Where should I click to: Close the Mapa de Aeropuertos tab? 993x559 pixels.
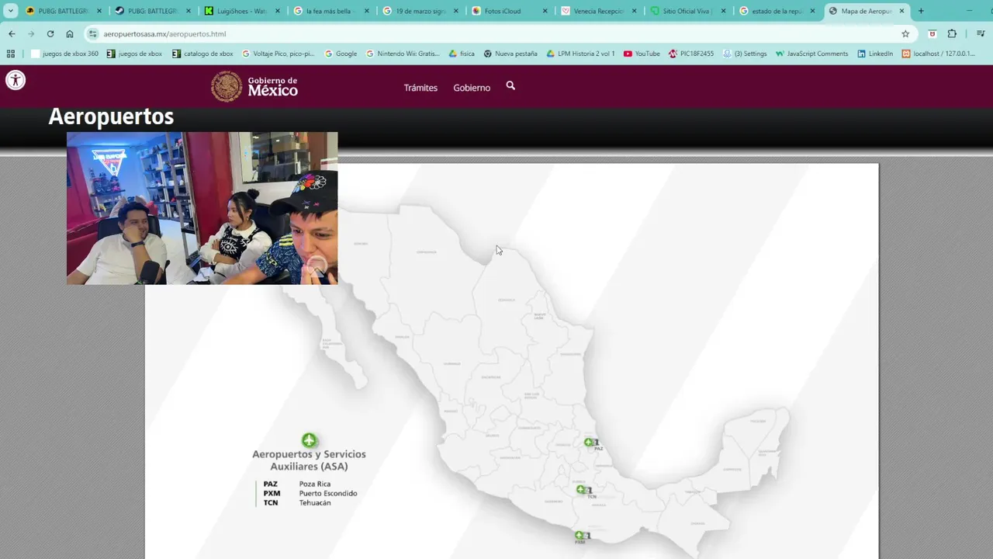pos(901,11)
